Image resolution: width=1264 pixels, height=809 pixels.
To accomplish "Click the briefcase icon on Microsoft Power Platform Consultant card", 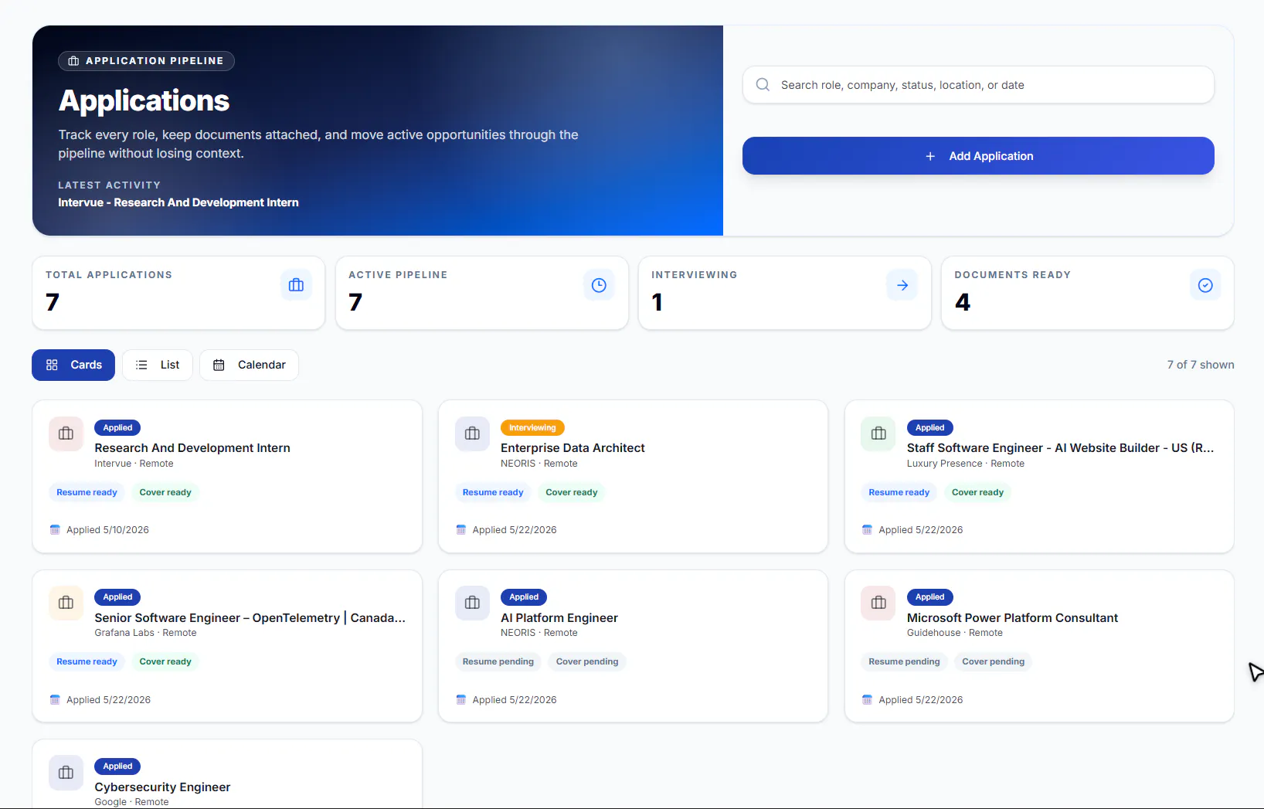I will pyautogui.click(x=878, y=603).
